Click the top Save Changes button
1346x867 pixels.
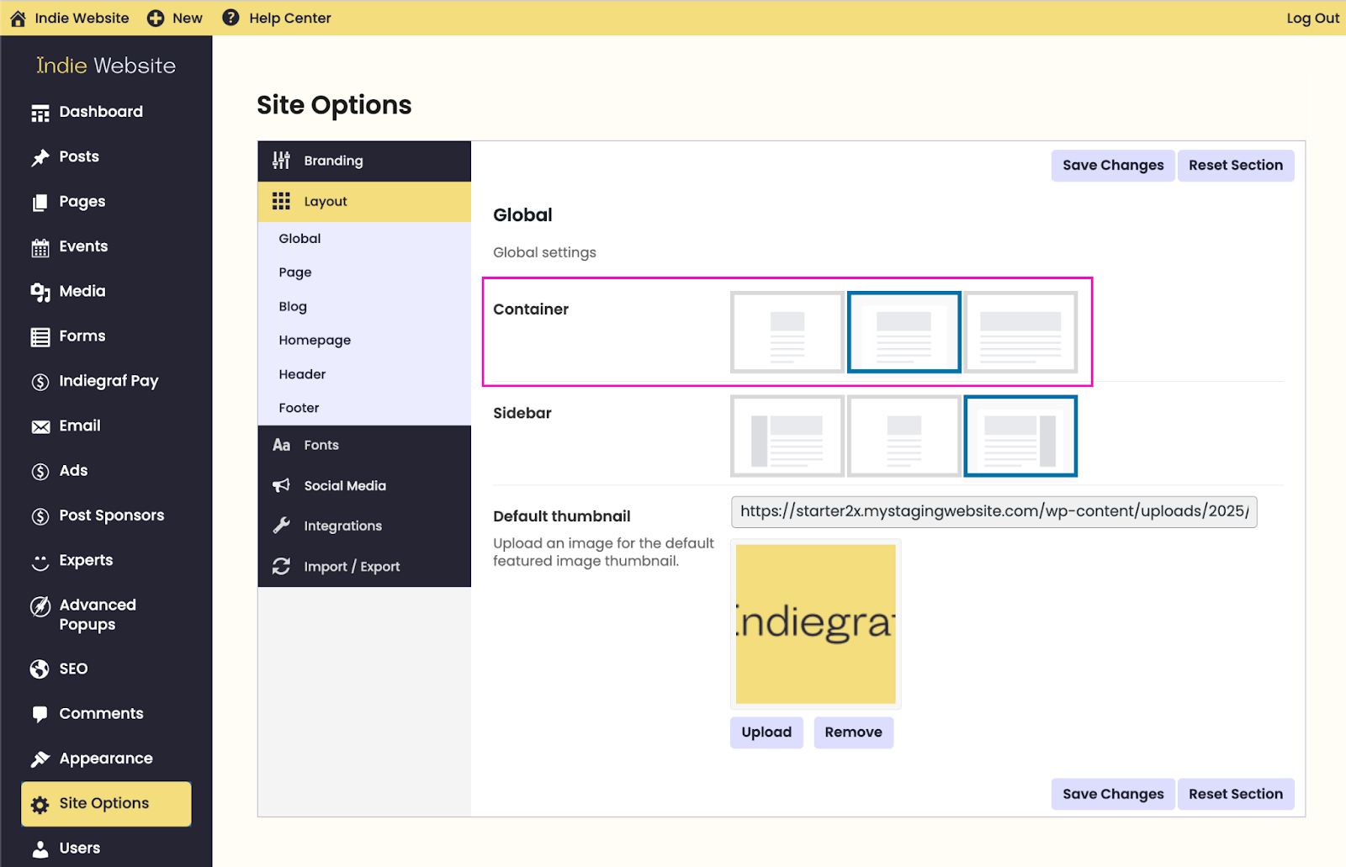[1112, 166]
